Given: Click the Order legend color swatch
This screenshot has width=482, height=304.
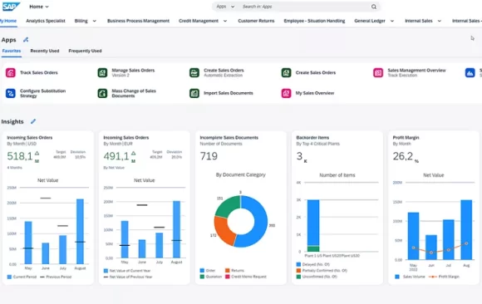Looking at the screenshot, I should point(202,271).
